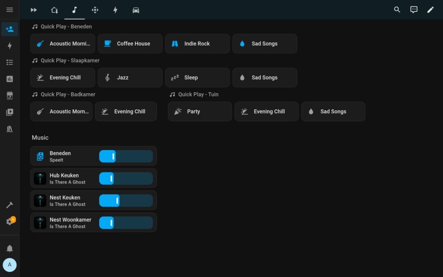
Task: Open notifications bell in sidebar
Action: (10, 248)
